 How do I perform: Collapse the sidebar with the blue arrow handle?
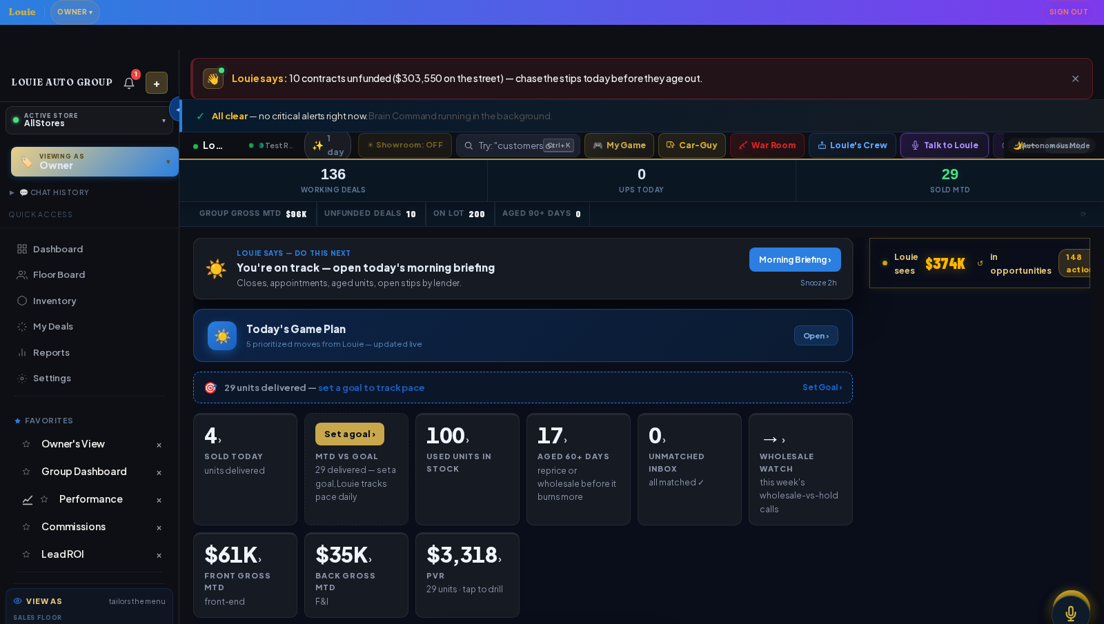pos(176,110)
